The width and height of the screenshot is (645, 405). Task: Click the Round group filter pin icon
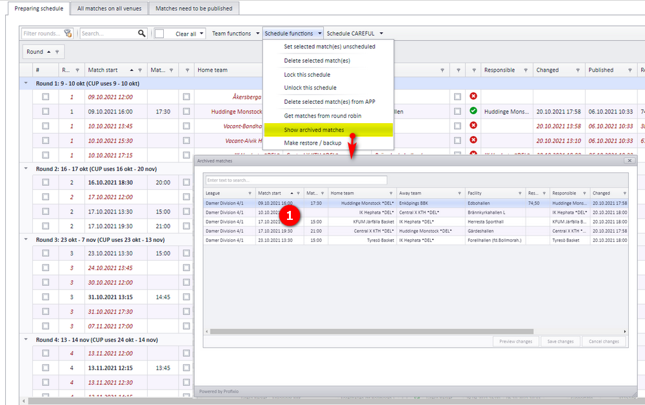click(x=57, y=52)
